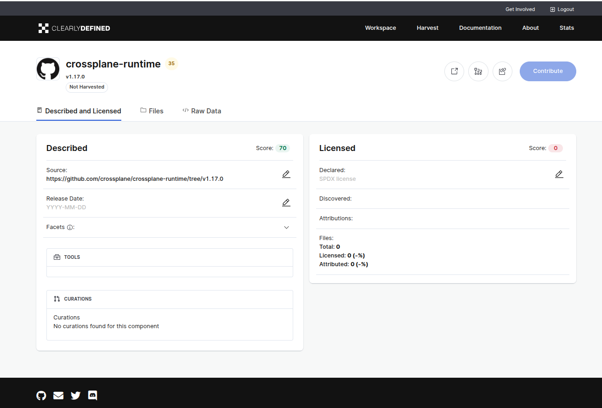The width and height of the screenshot is (602, 408).
Task: Expand the Facets chevron
Action: (286, 227)
